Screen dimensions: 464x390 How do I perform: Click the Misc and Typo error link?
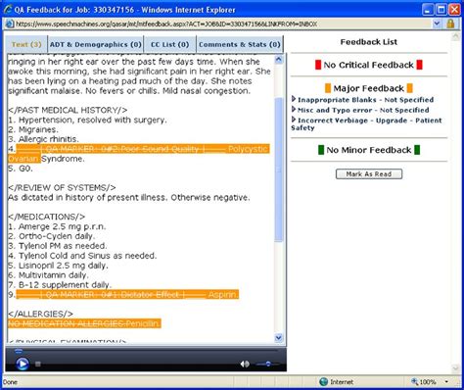tap(363, 110)
